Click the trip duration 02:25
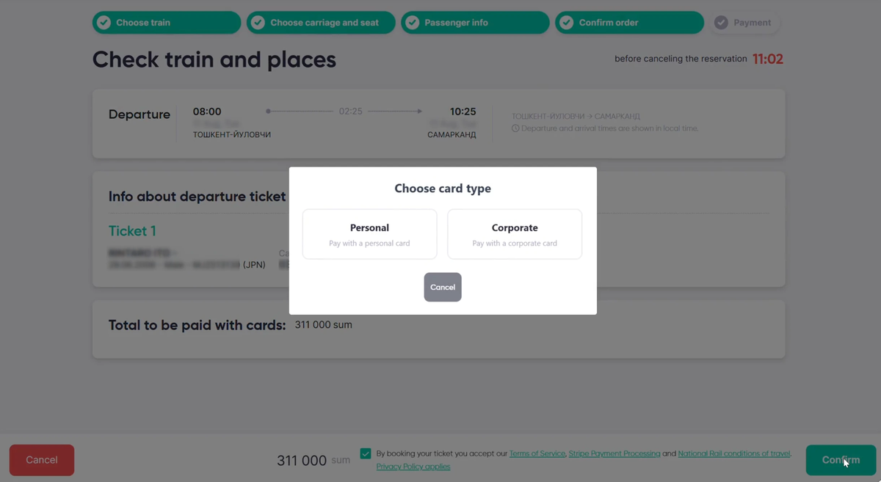The width and height of the screenshot is (881, 482). click(x=351, y=112)
